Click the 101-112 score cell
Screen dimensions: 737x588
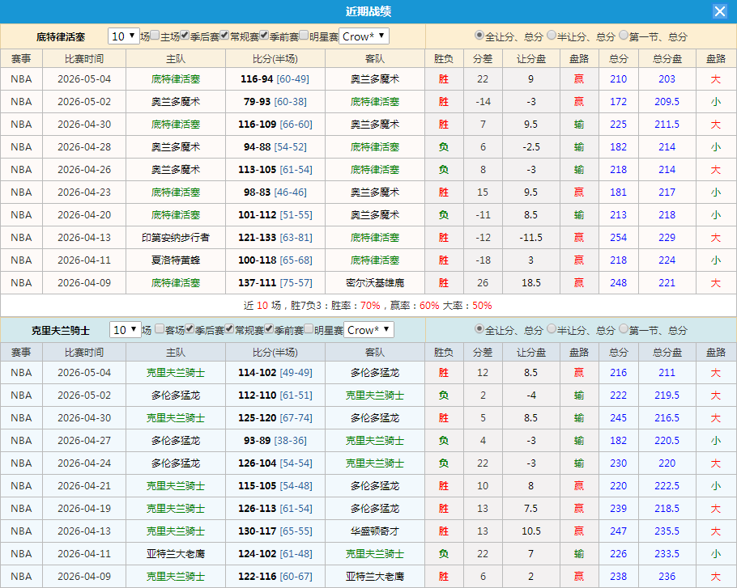tap(275, 215)
